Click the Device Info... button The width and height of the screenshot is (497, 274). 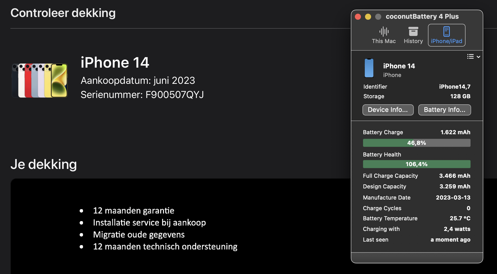388,110
